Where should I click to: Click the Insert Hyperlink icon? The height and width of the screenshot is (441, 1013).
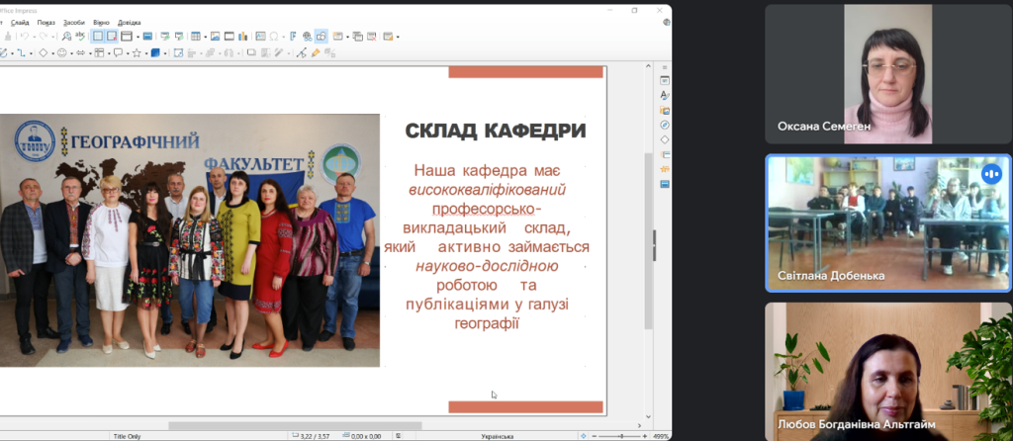(x=308, y=37)
